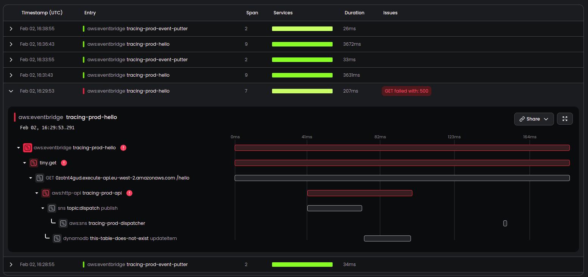Click the fullscreen expand icon
Viewport: 588px width, 277px height.
click(565, 119)
